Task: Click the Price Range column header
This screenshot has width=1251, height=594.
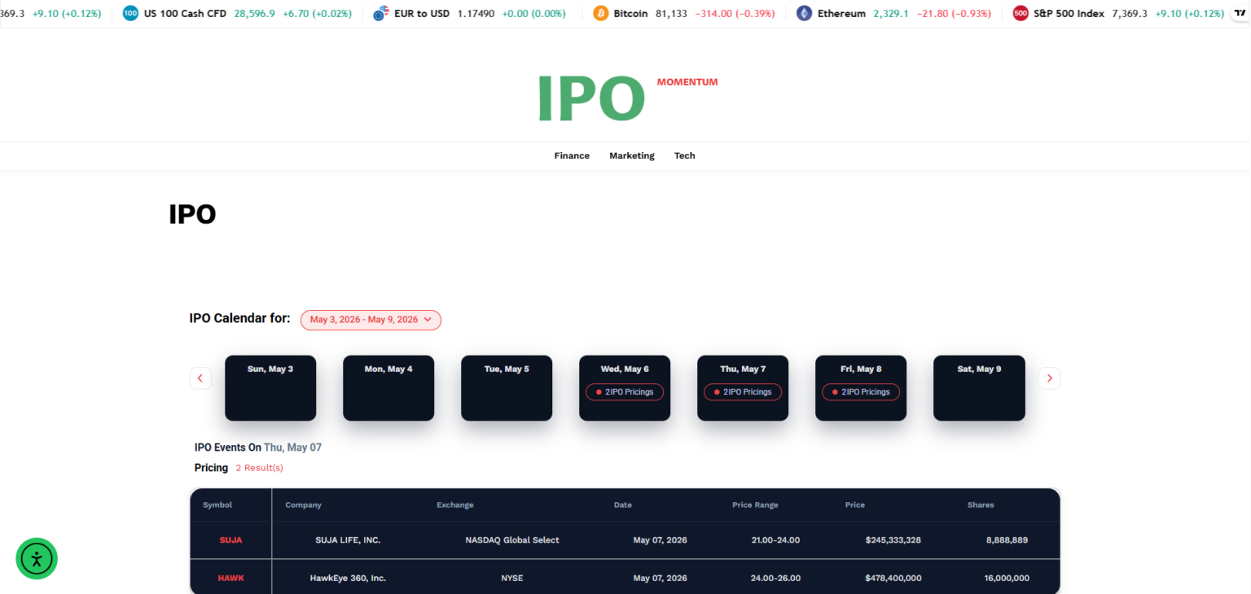Action: coord(755,505)
